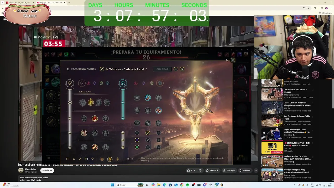Choose the highlighted orange rune in last Precision row
This screenshot has height=188, width=334.
[x=95, y=147]
